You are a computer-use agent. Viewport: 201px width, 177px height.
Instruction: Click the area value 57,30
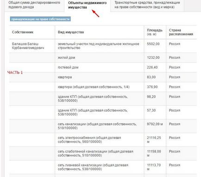point(151,110)
